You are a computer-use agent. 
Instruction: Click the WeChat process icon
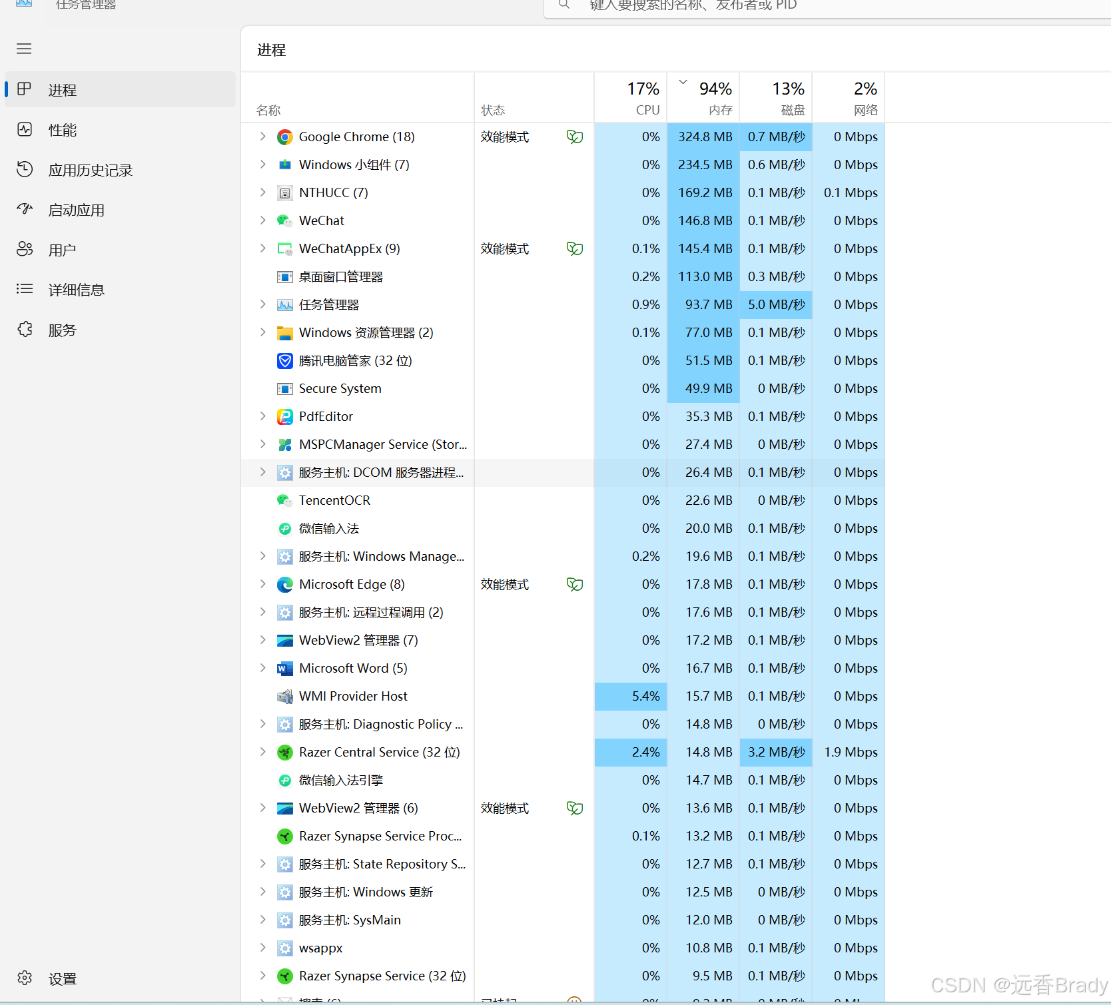tap(285, 221)
